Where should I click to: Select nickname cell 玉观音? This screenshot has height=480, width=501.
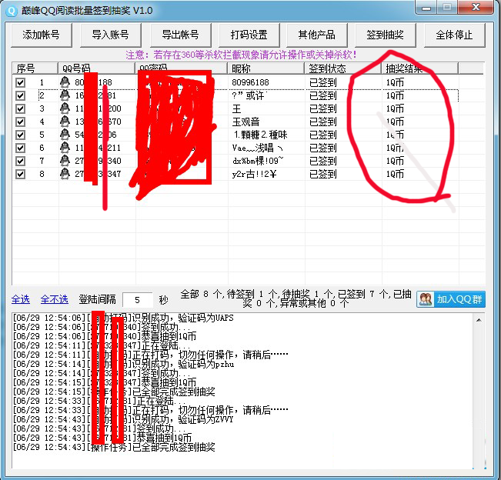[245, 122]
